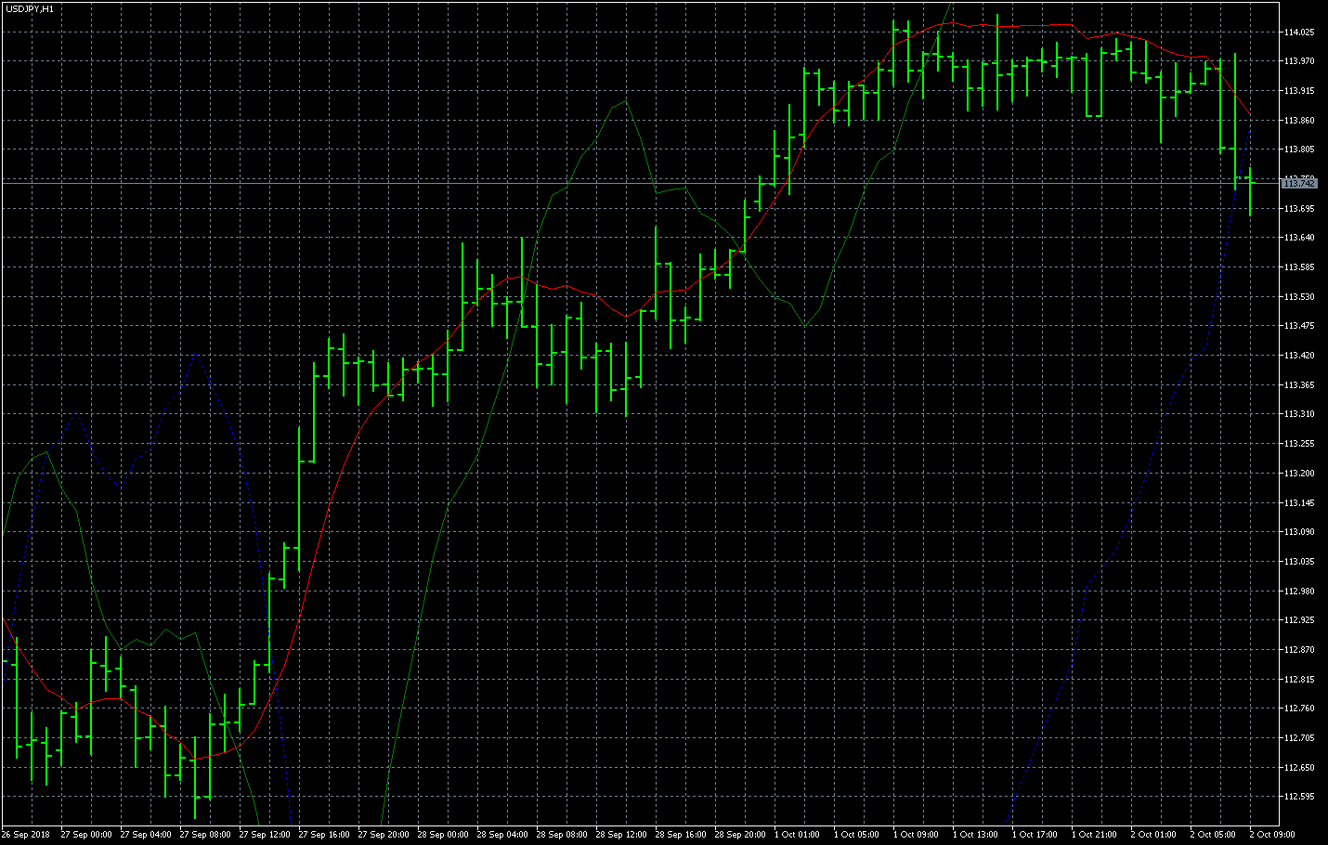This screenshot has height=845, width=1328.
Task: Click the 112.650 price axis label
Action: (1299, 768)
